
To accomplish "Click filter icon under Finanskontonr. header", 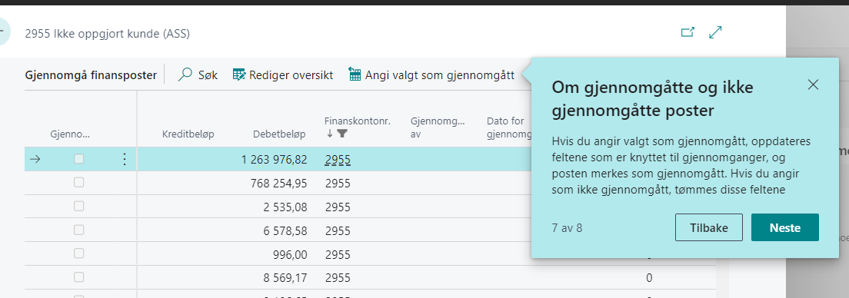I will (x=342, y=134).
